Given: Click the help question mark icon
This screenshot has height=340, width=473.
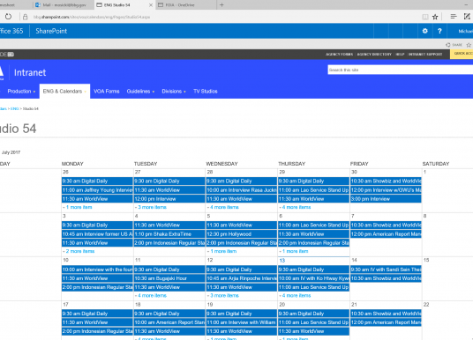Looking at the screenshot, I should (x=439, y=31).
